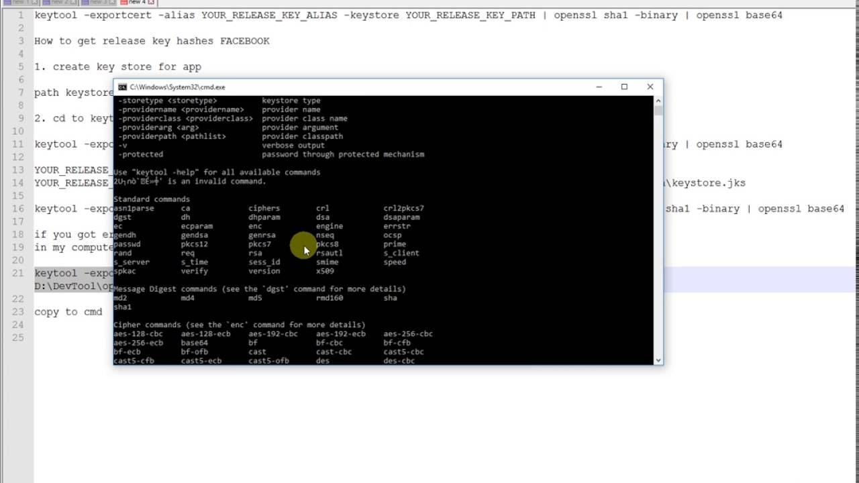Click the 'sess_id' command in cmd
The width and height of the screenshot is (859, 483).
[x=264, y=262]
